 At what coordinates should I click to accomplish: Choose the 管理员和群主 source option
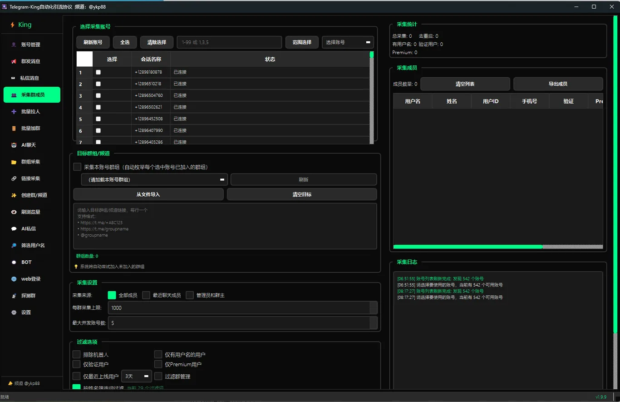[x=190, y=295]
